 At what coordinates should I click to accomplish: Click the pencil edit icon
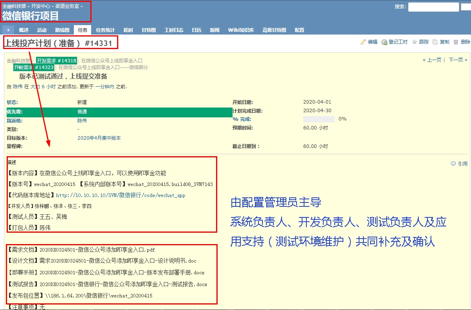tap(363, 42)
